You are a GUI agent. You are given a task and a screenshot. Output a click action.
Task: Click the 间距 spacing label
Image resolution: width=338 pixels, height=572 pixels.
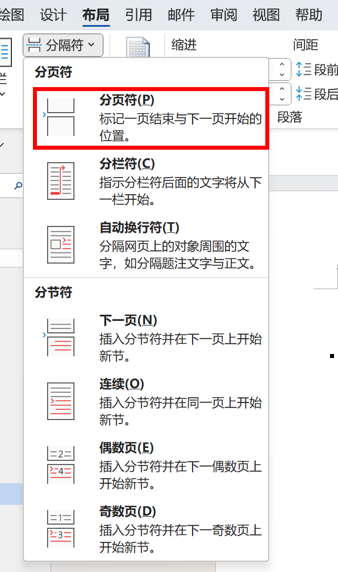point(306,45)
